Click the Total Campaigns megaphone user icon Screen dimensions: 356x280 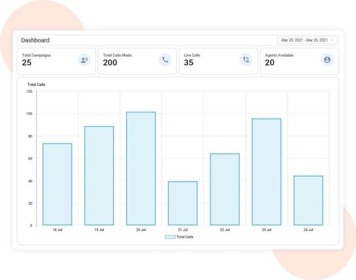[84, 60]
